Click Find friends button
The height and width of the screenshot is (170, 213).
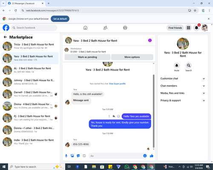click(x=175, y=28)
